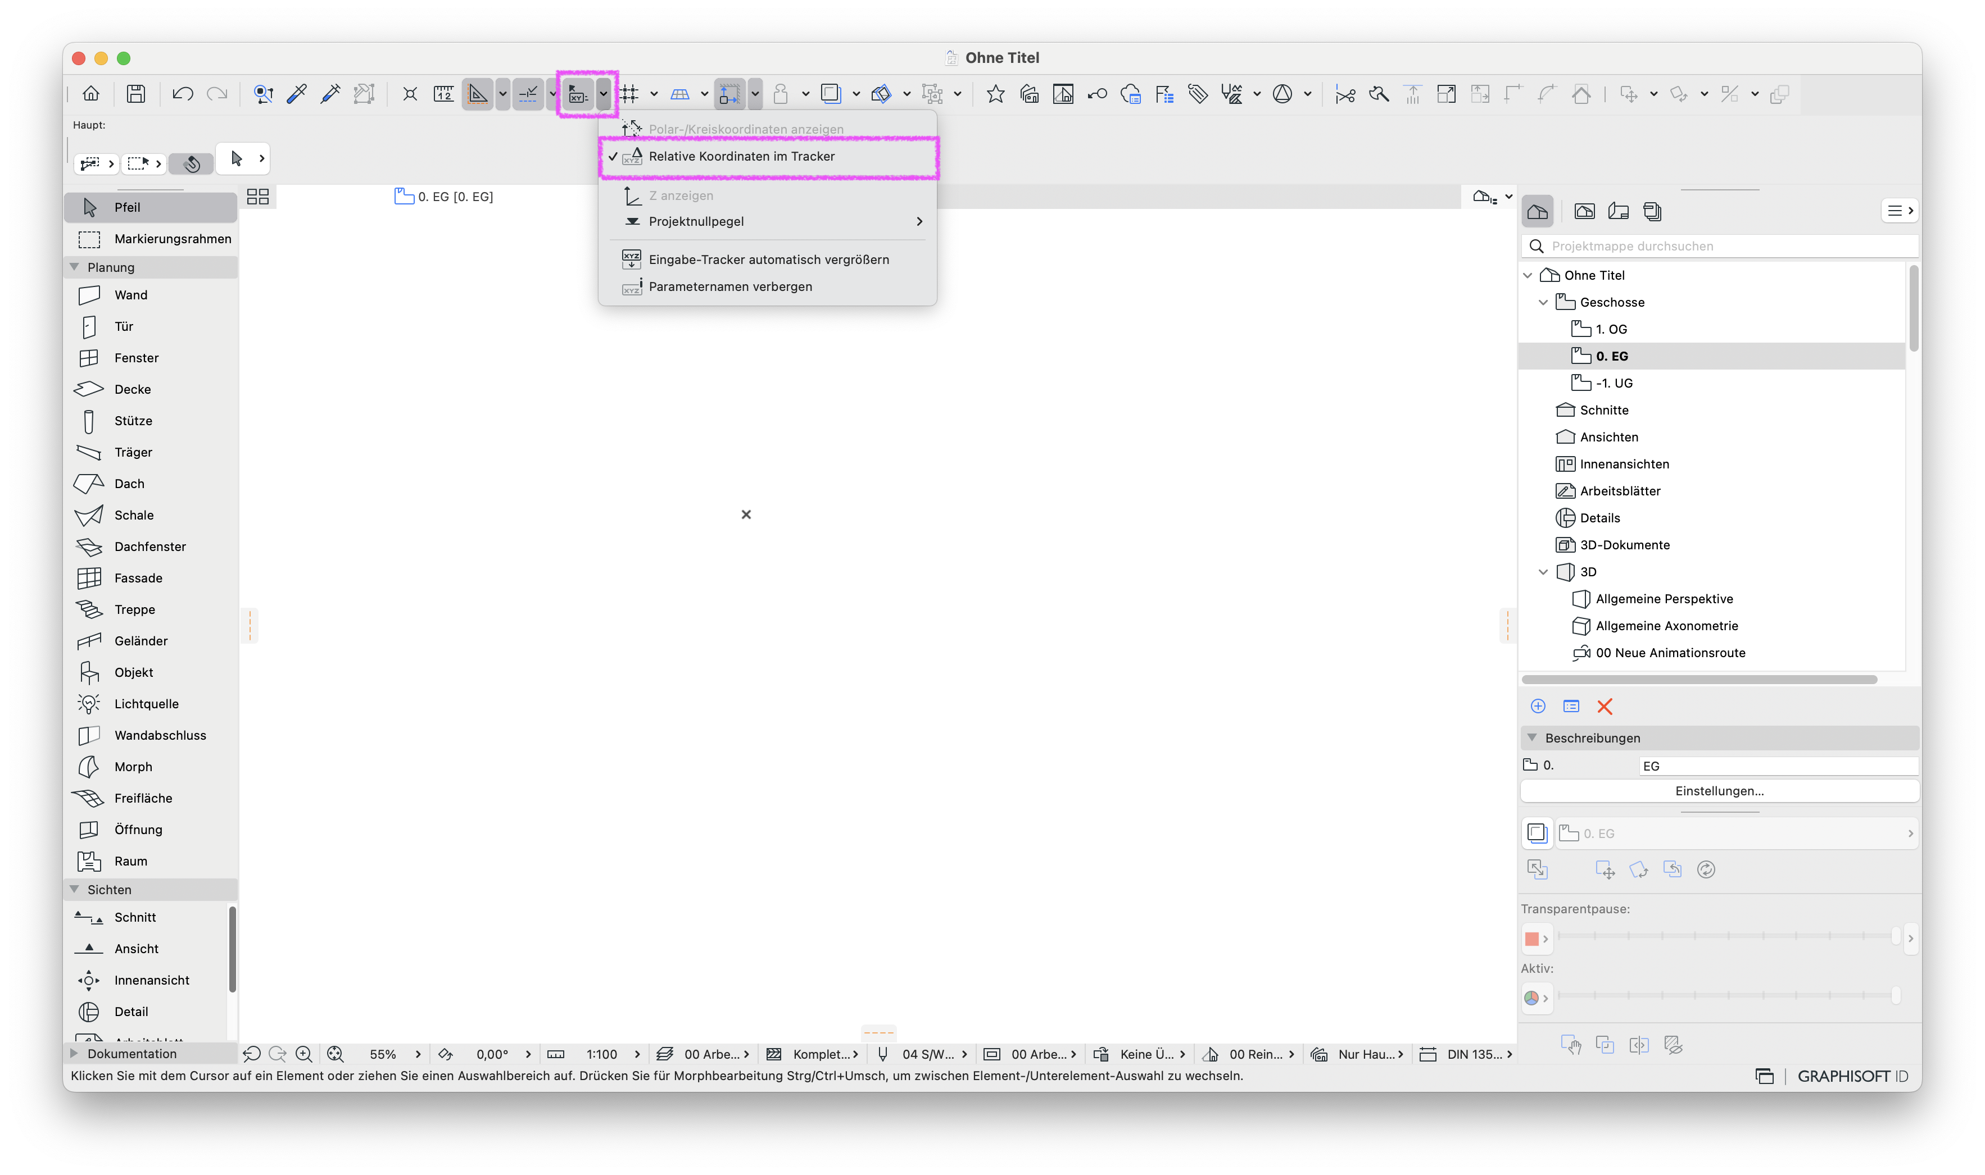Viewport: 1985px width, 1175px height.
Task: Select the Dachfenster tool
Action: (151, 546)
